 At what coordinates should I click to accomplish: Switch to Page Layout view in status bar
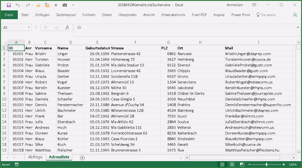tap(232, 164)
